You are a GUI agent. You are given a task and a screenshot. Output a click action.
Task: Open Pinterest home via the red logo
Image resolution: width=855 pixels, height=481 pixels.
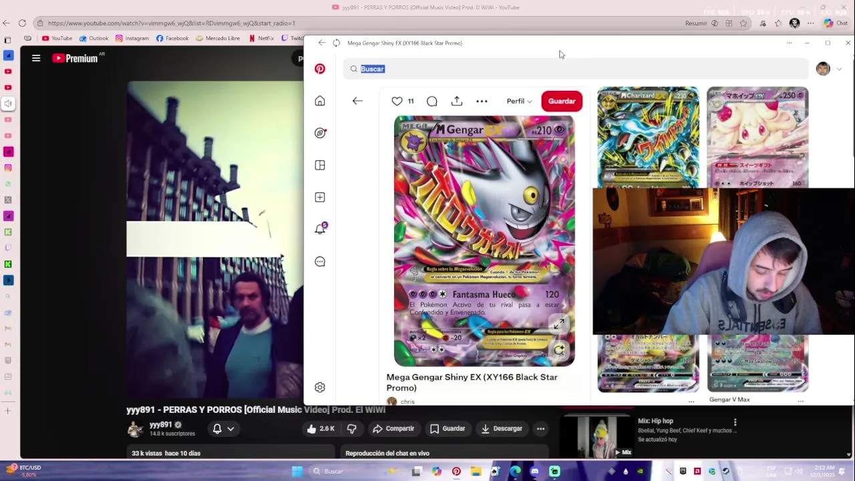click(x=320, y=69)
